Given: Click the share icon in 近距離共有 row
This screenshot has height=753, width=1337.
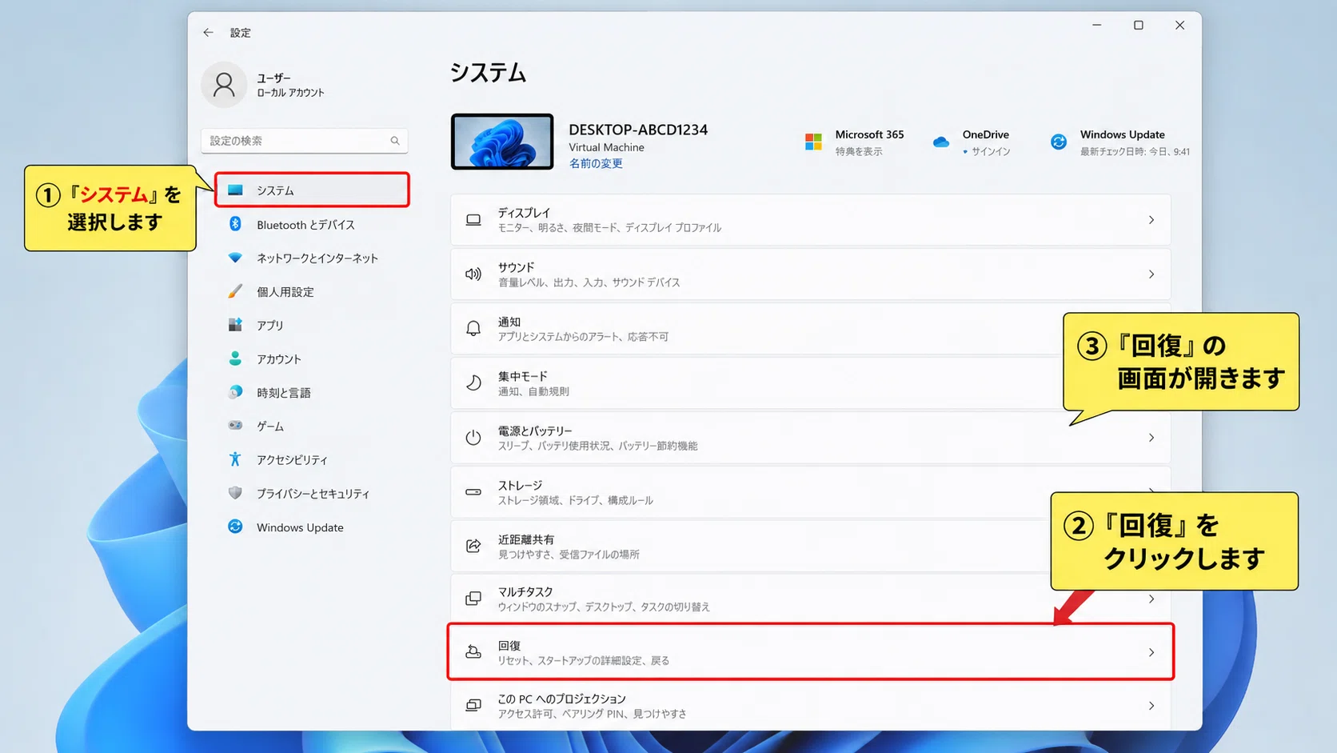Looking at the screenshot, I should tap(473, 546).
